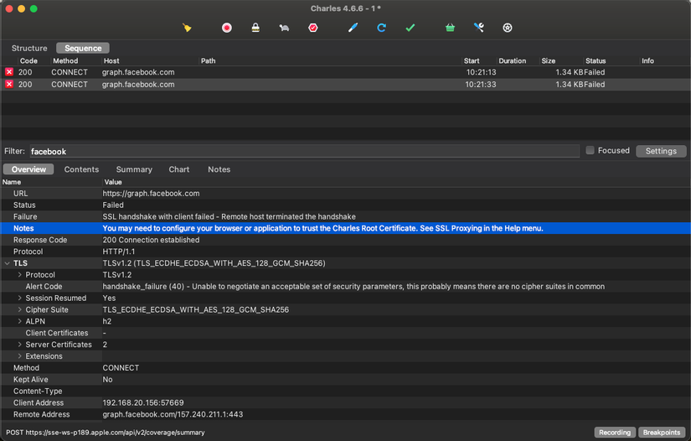Click status bar POST sse-ws-p189.apple.com text
The height and width of the screenshot is (441, 691).
pyautogui.click(x=106, y=433)
